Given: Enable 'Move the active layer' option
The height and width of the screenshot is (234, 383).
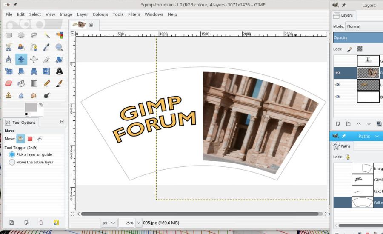Looking at the screenshot, I should pos(12,162).
